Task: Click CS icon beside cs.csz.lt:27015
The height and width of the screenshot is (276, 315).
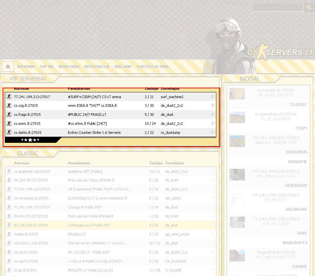Action: pyautogui.click(x=9, y=252)
